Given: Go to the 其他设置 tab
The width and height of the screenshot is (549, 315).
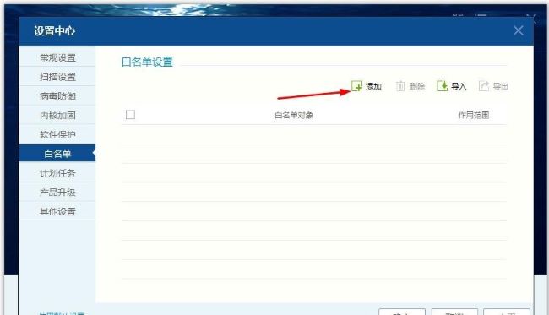Looking at the screenshot, I should (57, 211).
